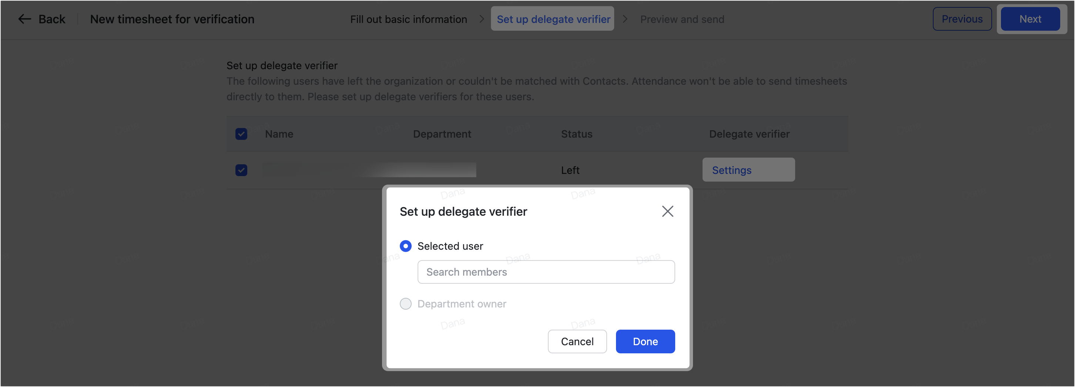The width and height of the screenshot is (1075, 387).
Task: Click the Delegate verifier column header
Action: click(749, 134)
